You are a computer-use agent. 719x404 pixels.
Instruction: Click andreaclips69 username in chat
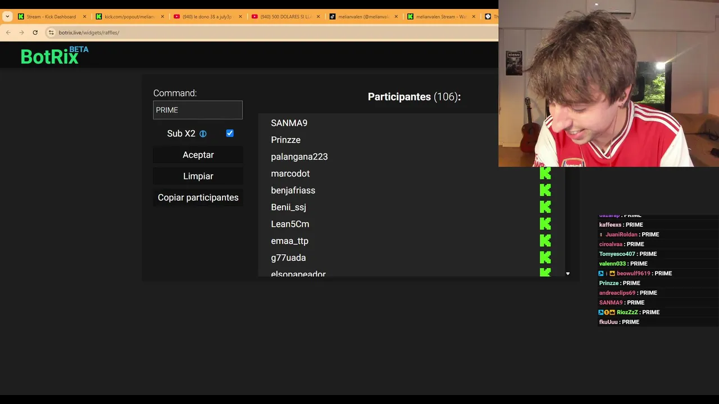pos(617,293)
